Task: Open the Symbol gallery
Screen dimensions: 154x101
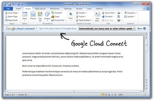Action: point(130,17)
